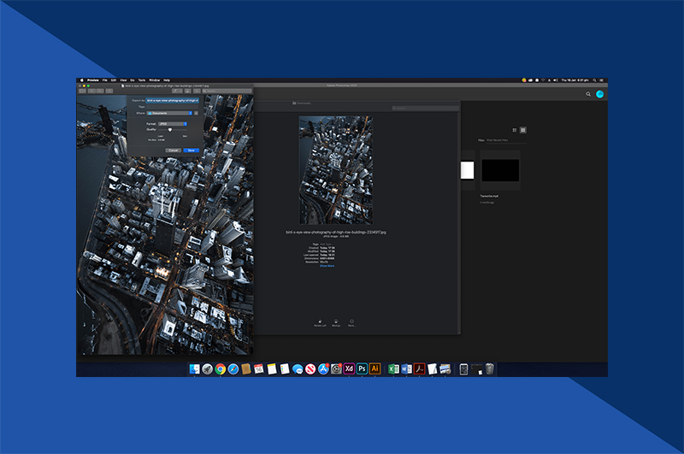Open Notes app from the Dock

click(272, 369)
